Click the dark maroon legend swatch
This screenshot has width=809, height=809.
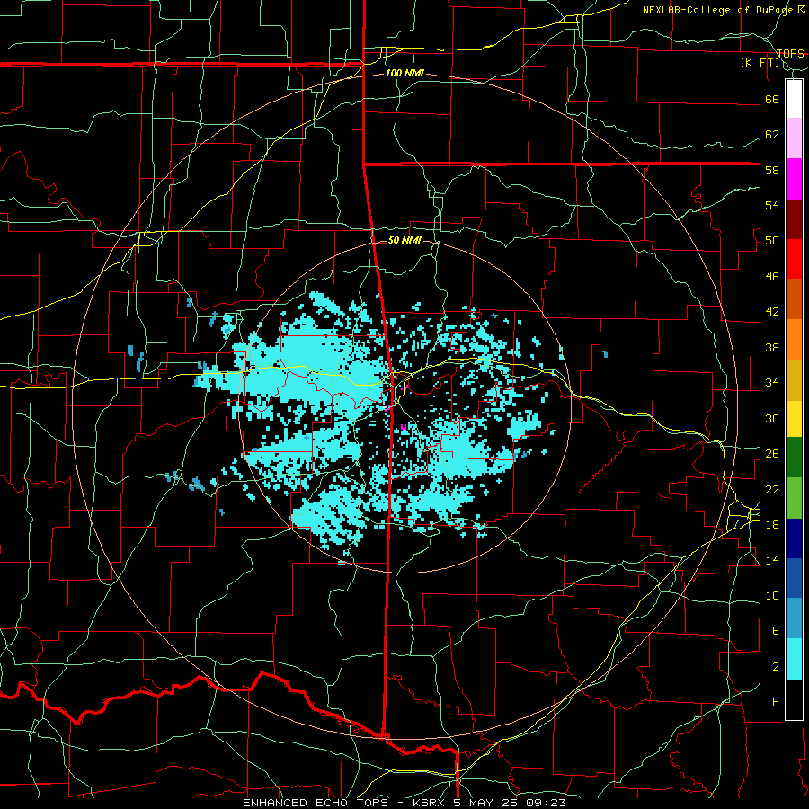pos(794,219)
